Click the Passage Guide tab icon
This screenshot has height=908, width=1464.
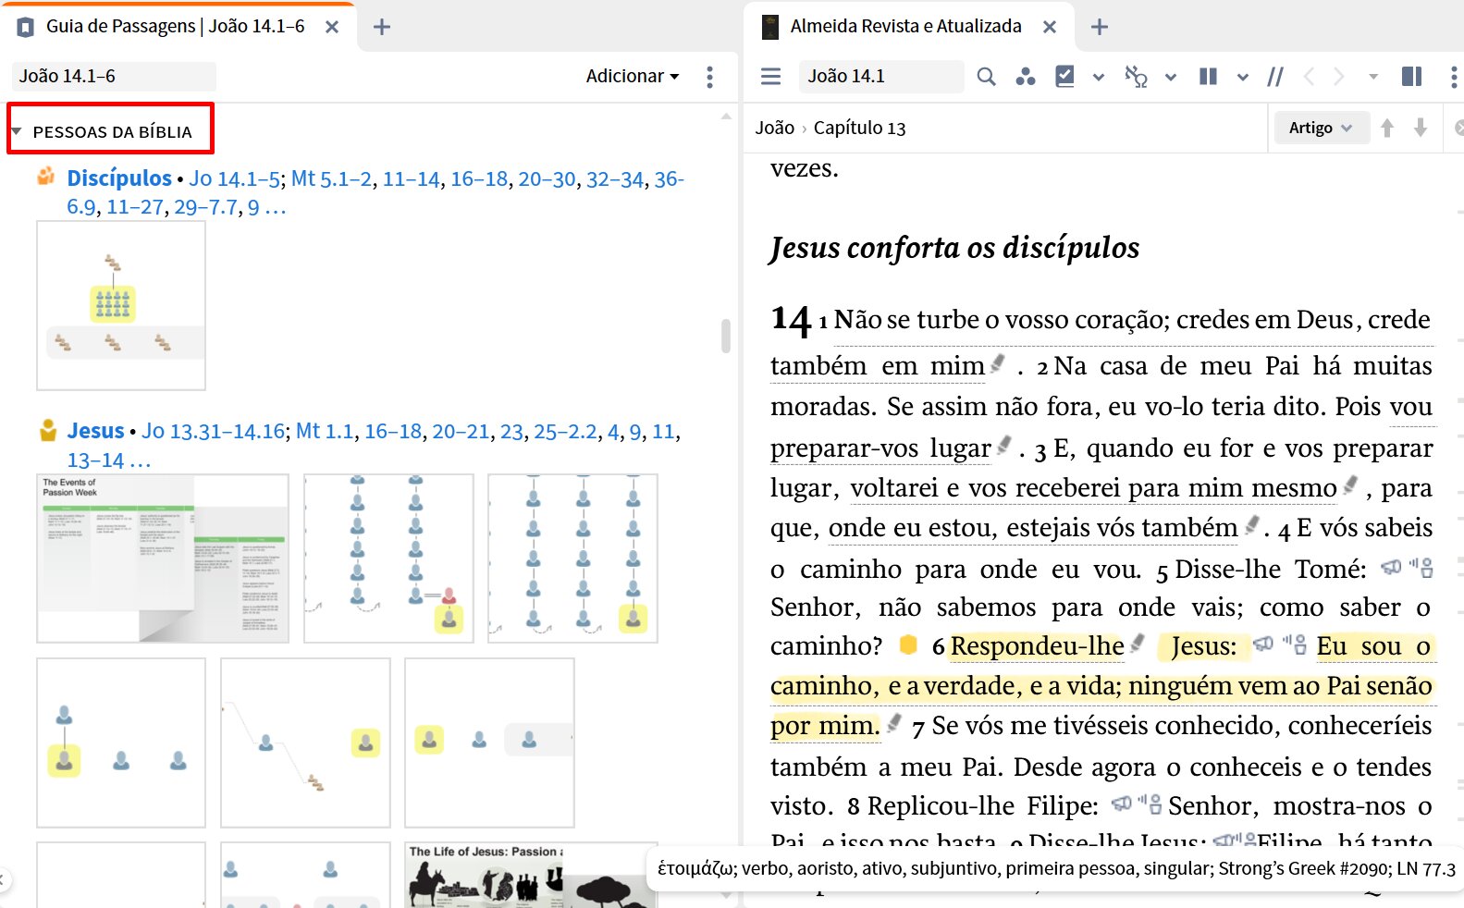coord(26,27)
